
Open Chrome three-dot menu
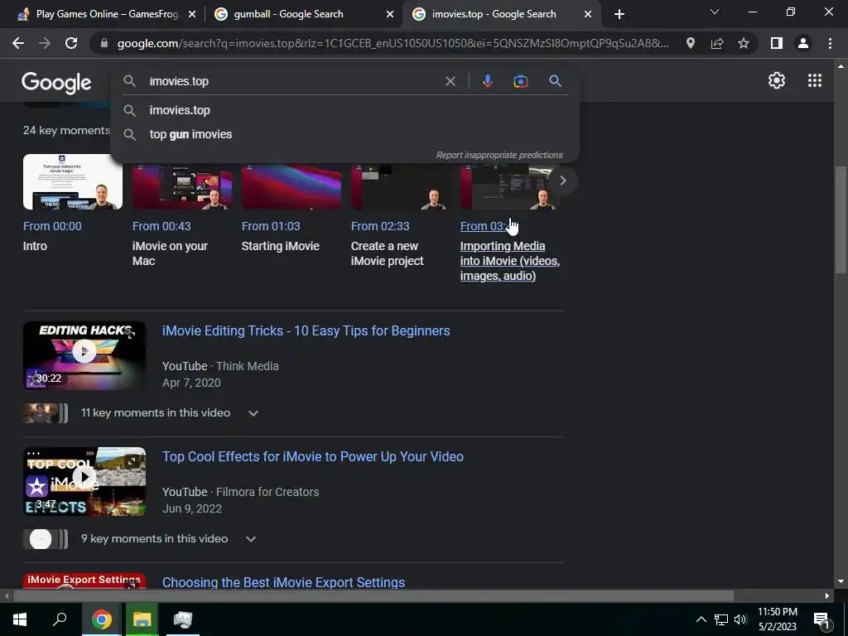click(830, 43)
